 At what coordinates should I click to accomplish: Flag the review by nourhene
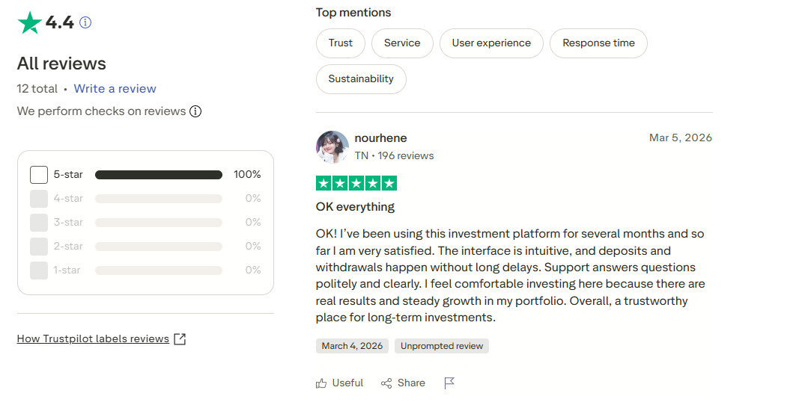click(449, 383)
